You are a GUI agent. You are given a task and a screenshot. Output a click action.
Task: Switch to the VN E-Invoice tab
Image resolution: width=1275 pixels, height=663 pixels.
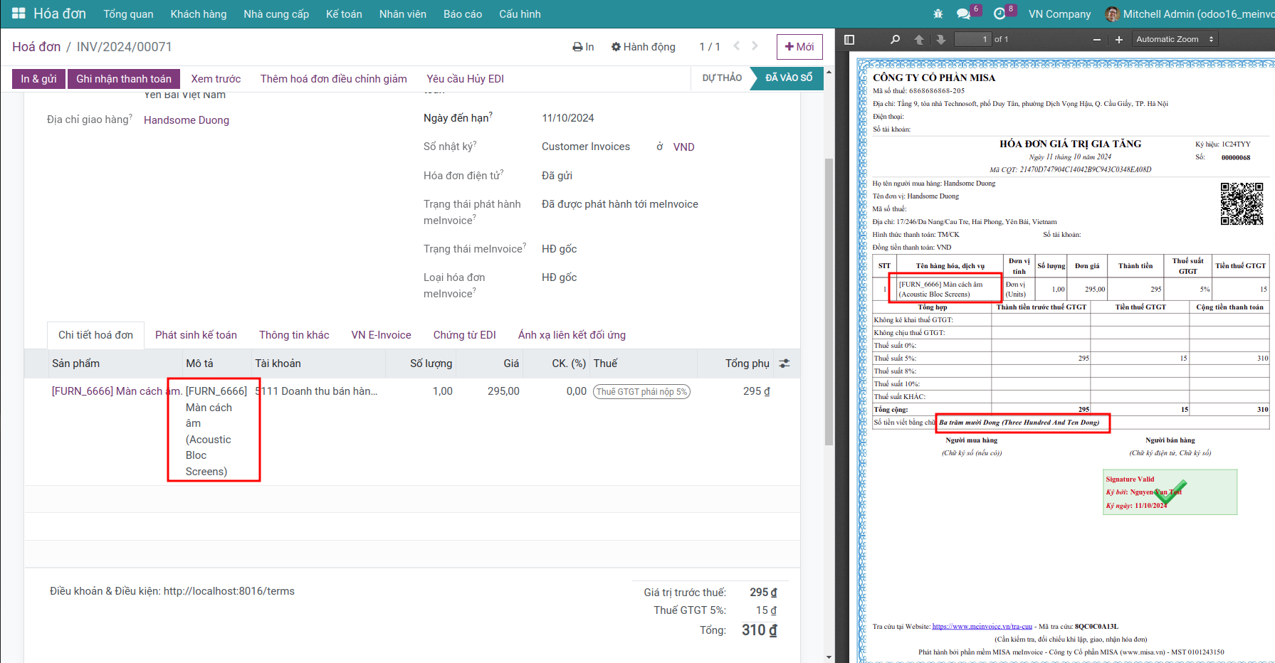coord(381,335)
